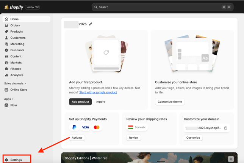Open Online Store sales channel
244x163 pixels.
tap(19, 90)
